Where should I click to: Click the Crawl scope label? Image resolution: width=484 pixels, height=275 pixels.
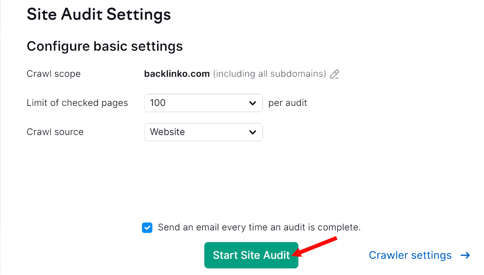pyautogui.click(x=54, y=74)
